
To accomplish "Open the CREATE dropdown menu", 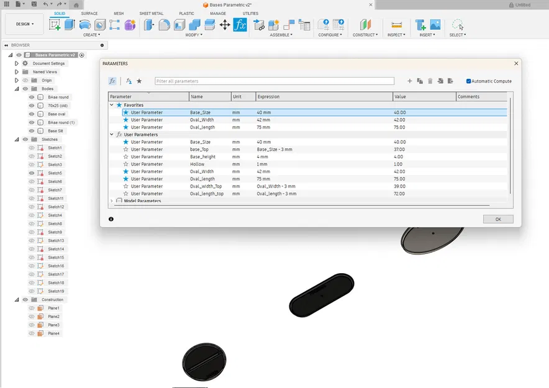I will click(x=91, y=35).
